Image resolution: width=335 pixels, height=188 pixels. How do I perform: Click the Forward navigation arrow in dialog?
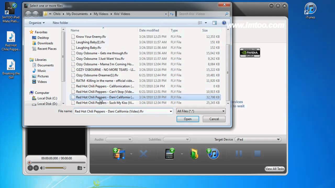point(36,14)
